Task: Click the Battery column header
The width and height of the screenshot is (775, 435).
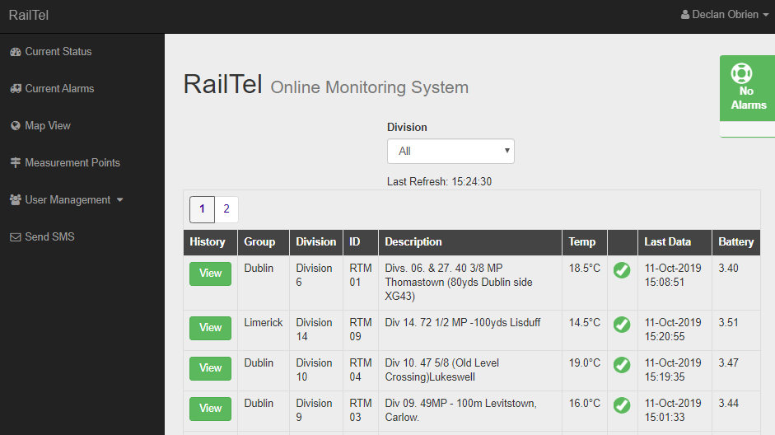Action: pos(735,242)
